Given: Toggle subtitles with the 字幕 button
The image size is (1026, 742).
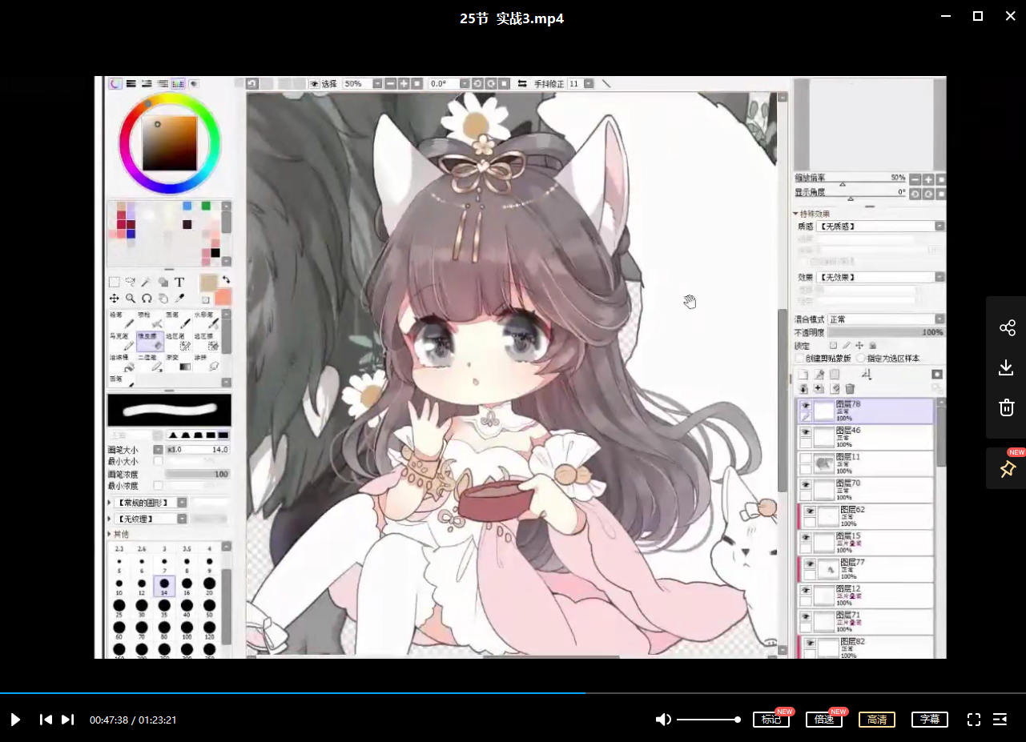Looking at the screenshot, I should [x=929, y=720].
